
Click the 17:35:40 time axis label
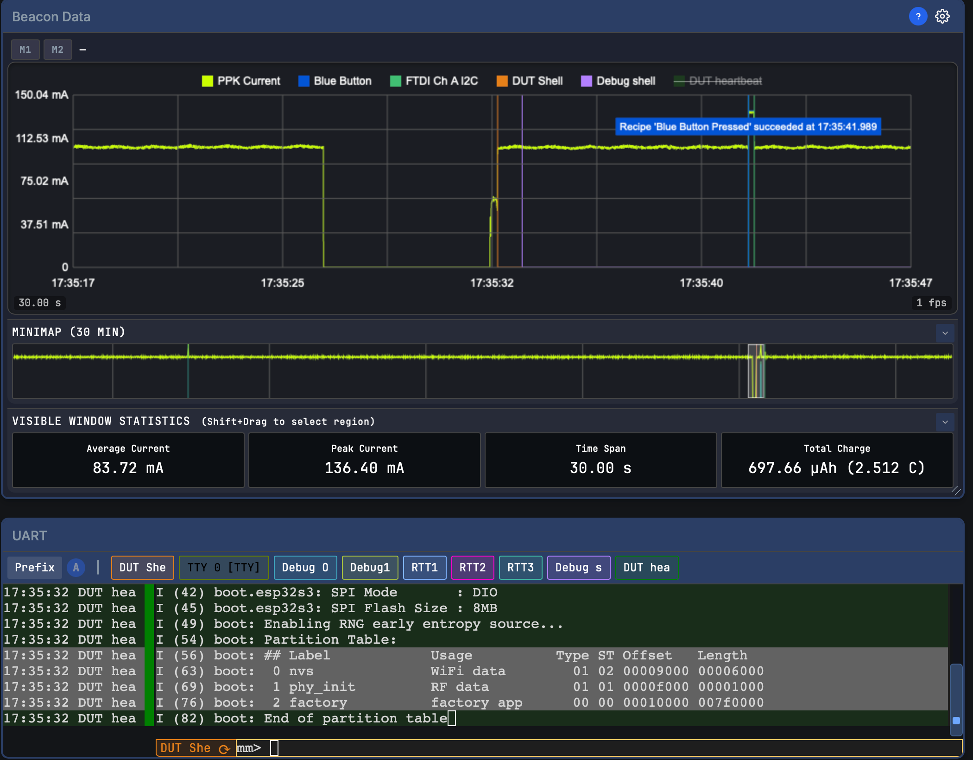(x=701, y=283)
